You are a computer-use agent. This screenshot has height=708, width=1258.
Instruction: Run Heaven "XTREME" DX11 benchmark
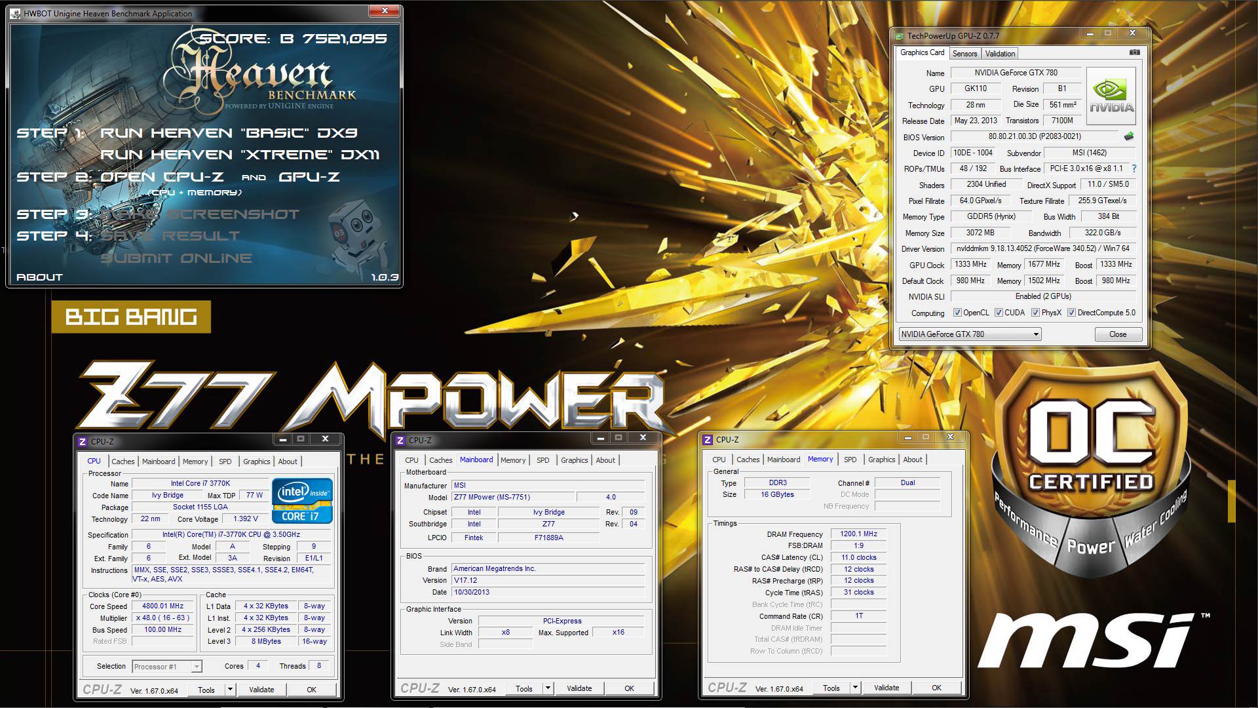tap(240, 155)
